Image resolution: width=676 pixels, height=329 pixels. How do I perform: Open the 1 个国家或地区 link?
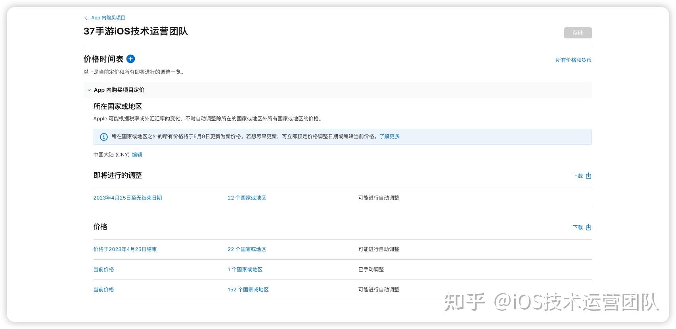pos(245,270)
